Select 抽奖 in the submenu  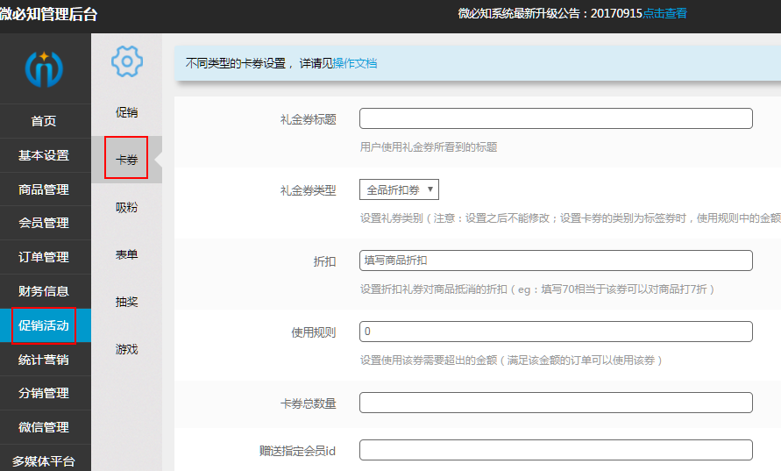126,302
